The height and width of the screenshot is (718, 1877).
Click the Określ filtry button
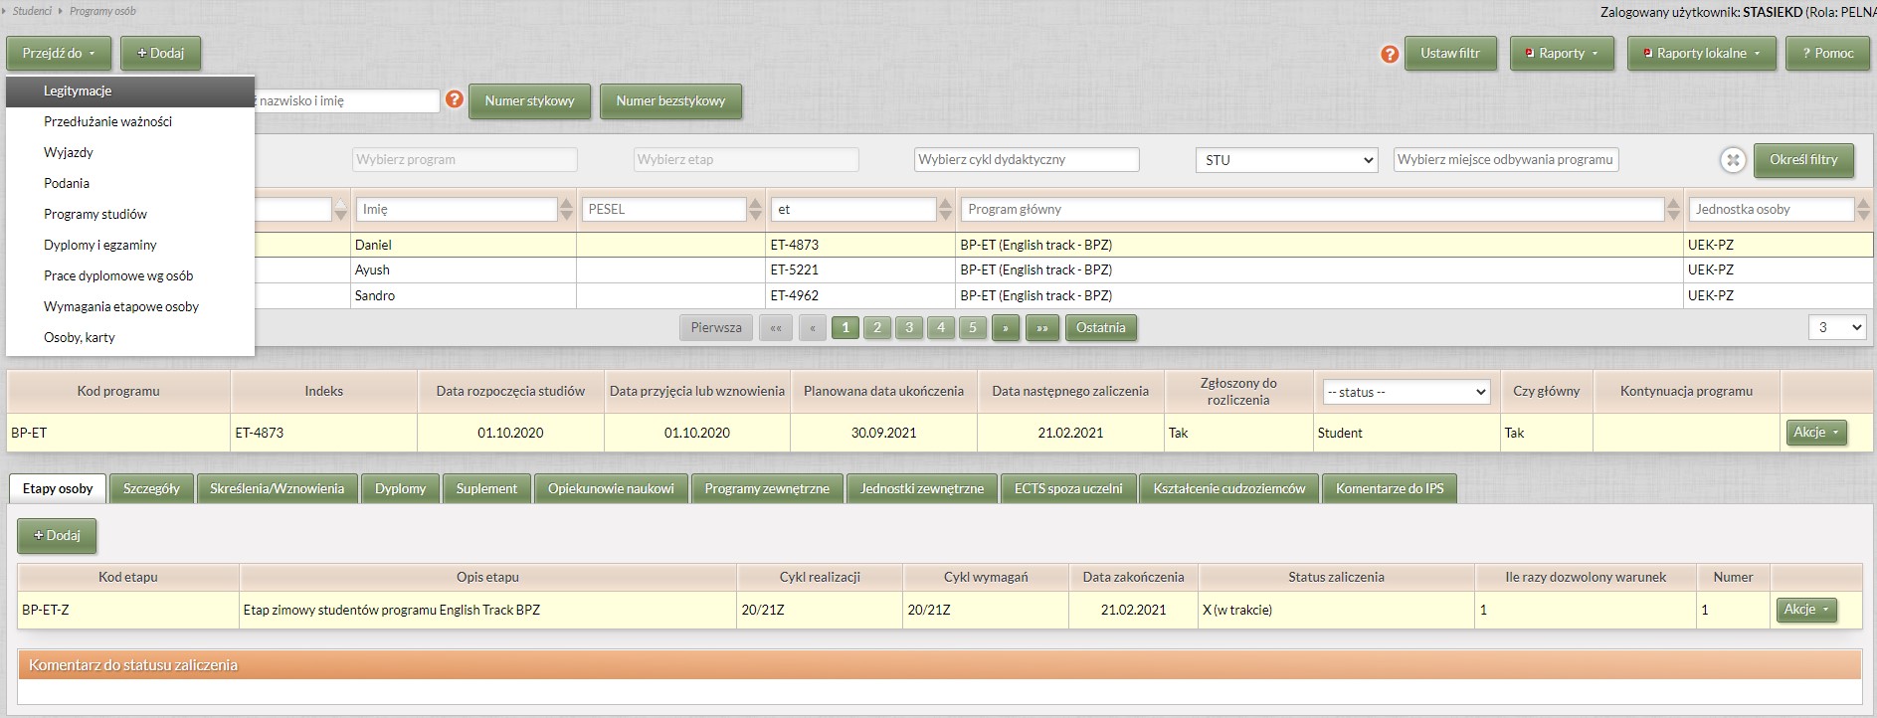click(1803, 160)
